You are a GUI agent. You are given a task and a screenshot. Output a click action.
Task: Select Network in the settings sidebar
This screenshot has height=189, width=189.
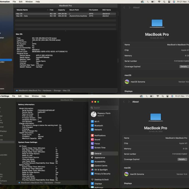96,130
